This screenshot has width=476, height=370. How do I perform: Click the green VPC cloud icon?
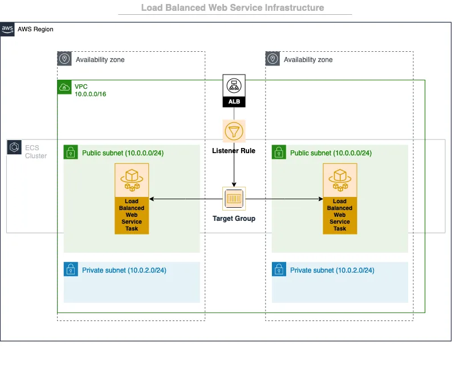(x=64, y=88)
